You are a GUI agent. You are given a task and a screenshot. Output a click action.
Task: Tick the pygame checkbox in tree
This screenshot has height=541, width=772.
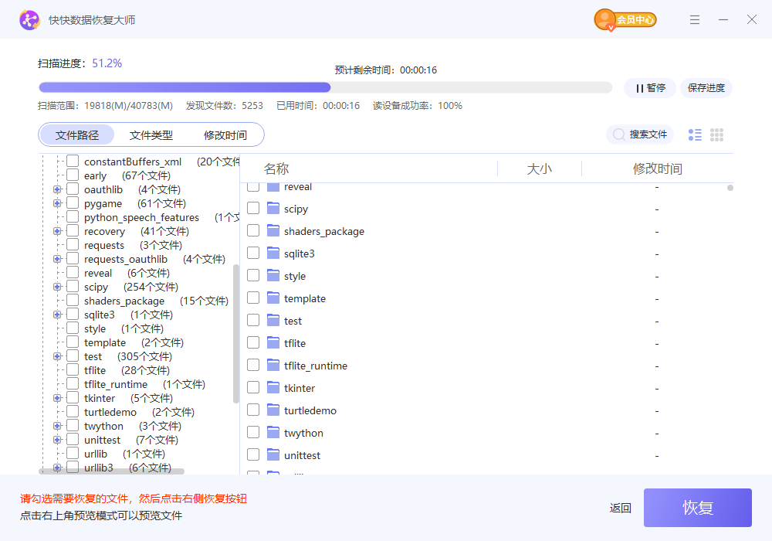pos(73,203)
